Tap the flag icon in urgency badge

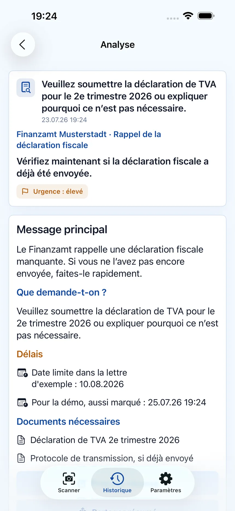click(25, 191)
